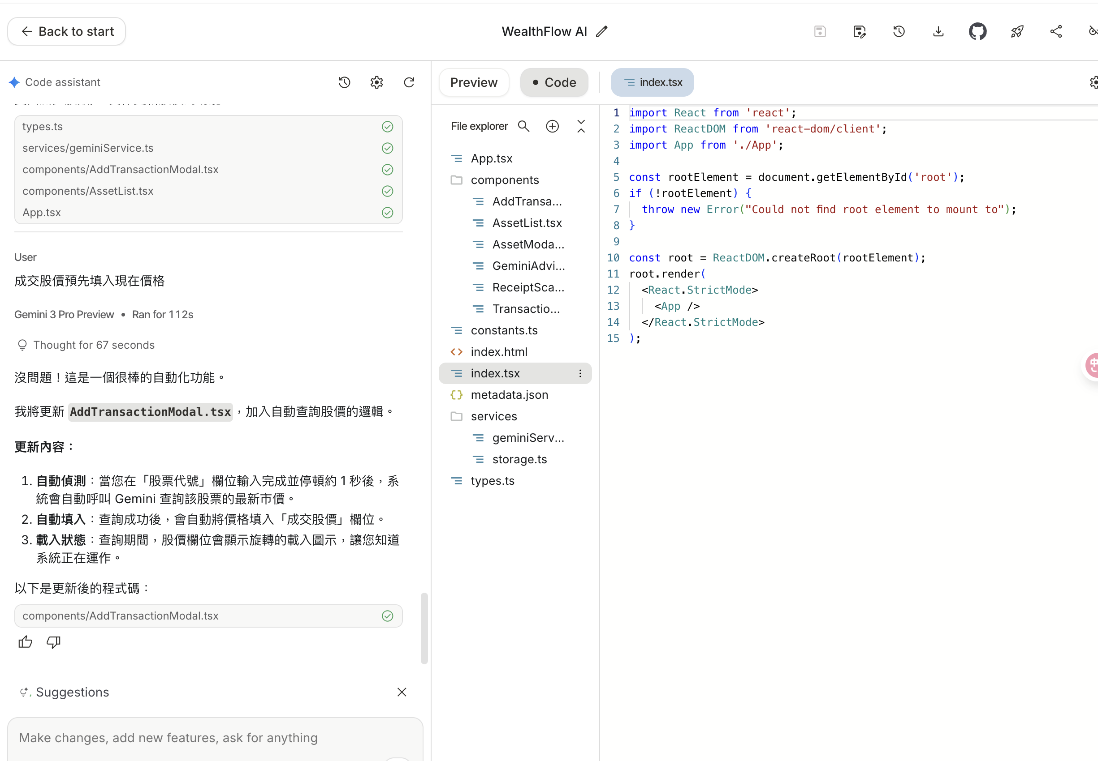The image size is (1098, 761).
Task: Click thumbs down on response
Action: 53,642
